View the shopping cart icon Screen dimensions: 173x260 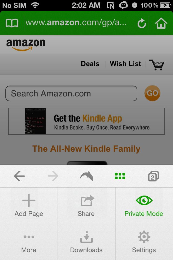click(157, 65)
